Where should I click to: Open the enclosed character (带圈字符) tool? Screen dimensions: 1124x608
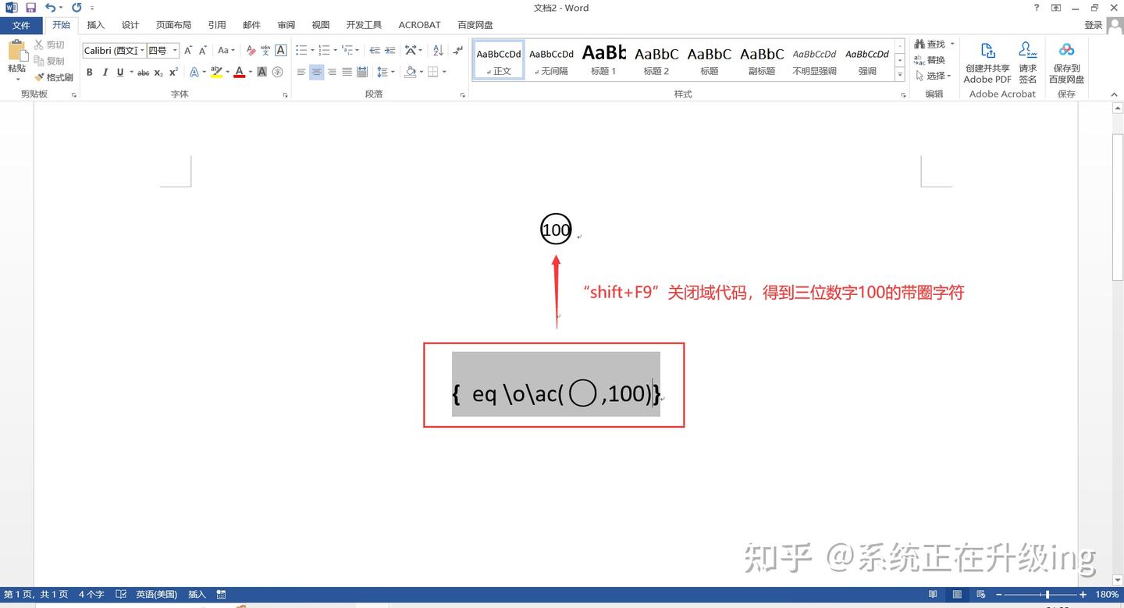(278, 72)
